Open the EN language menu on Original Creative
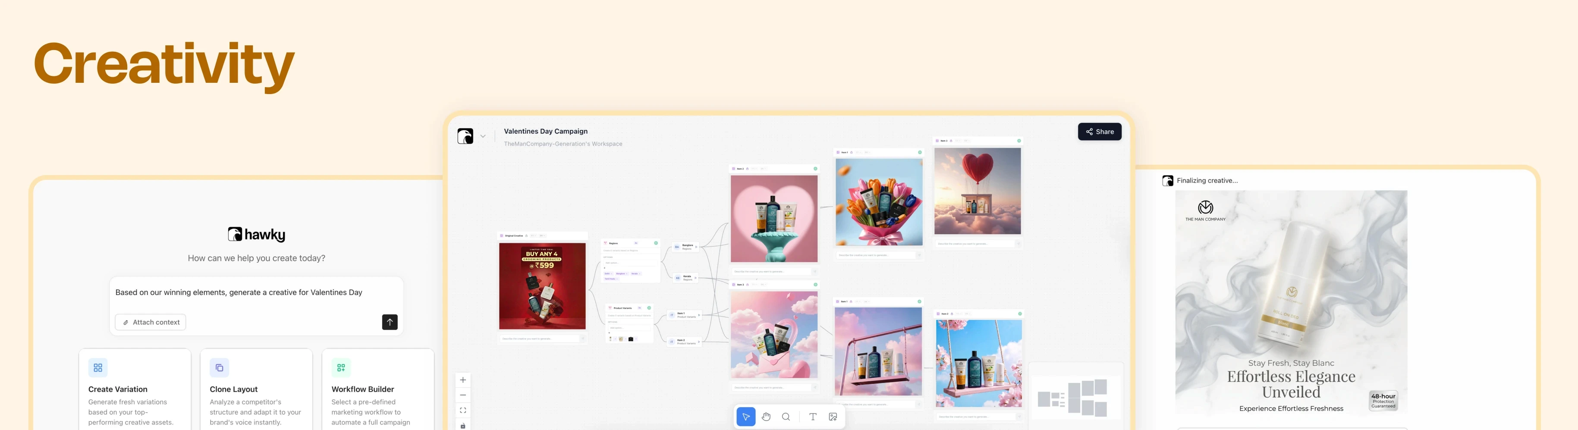The image size is (1578, 430). click(x=543, y=236)
